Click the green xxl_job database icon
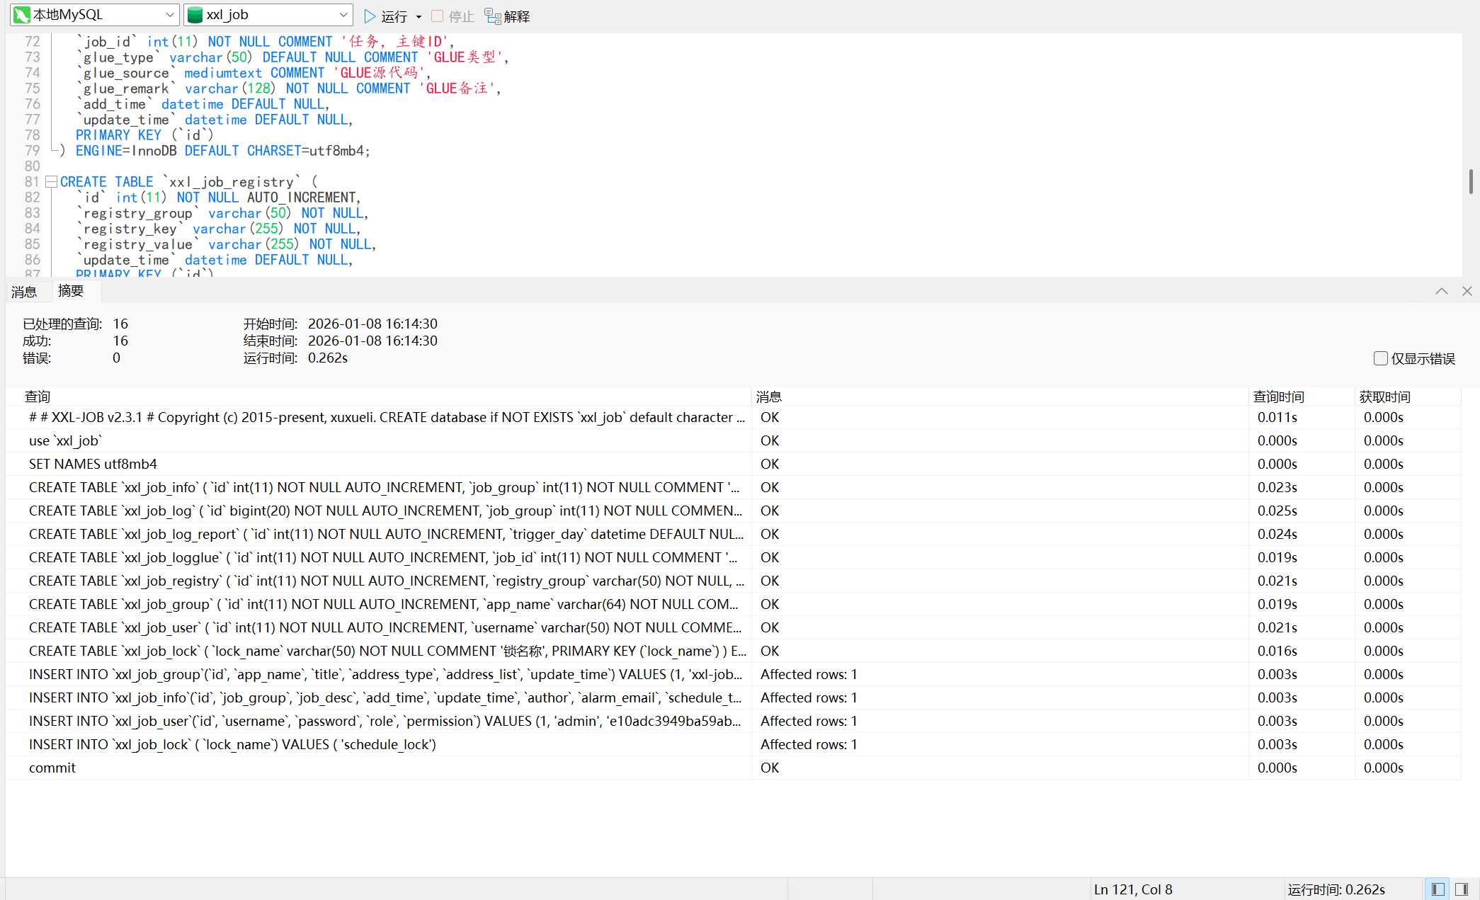The height and width of the screenshot is (900, 1480). point(195,15)
